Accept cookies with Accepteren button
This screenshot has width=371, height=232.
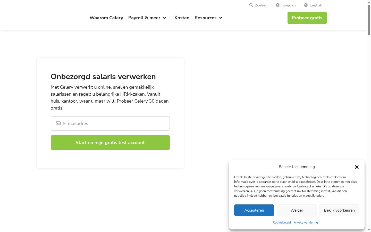[254, 210]
